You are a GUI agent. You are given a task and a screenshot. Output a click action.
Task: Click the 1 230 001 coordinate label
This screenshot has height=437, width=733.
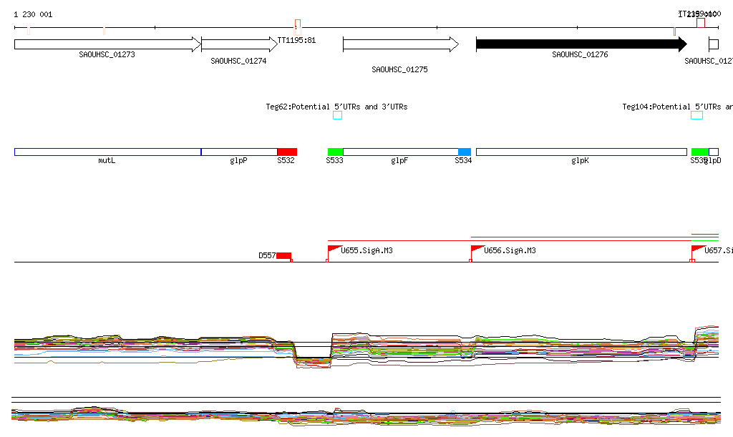pyautogui.click(x=33, y=14)
